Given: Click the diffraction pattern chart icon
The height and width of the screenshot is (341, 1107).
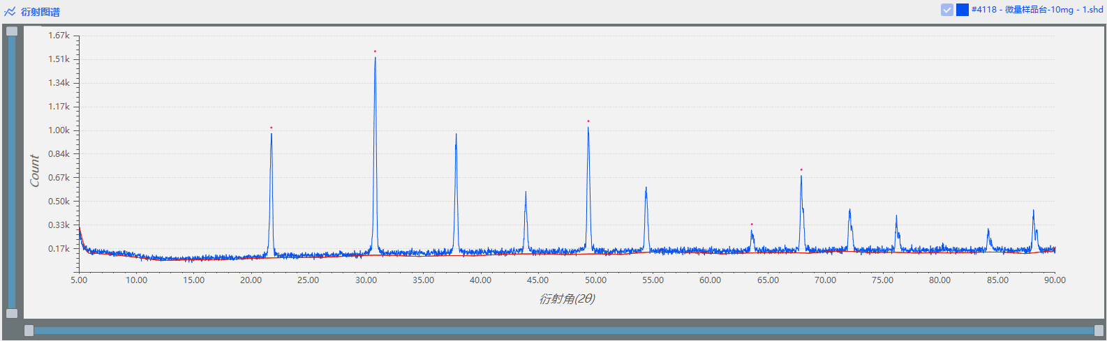Looking at the screenshot, I should pos(10,12).
